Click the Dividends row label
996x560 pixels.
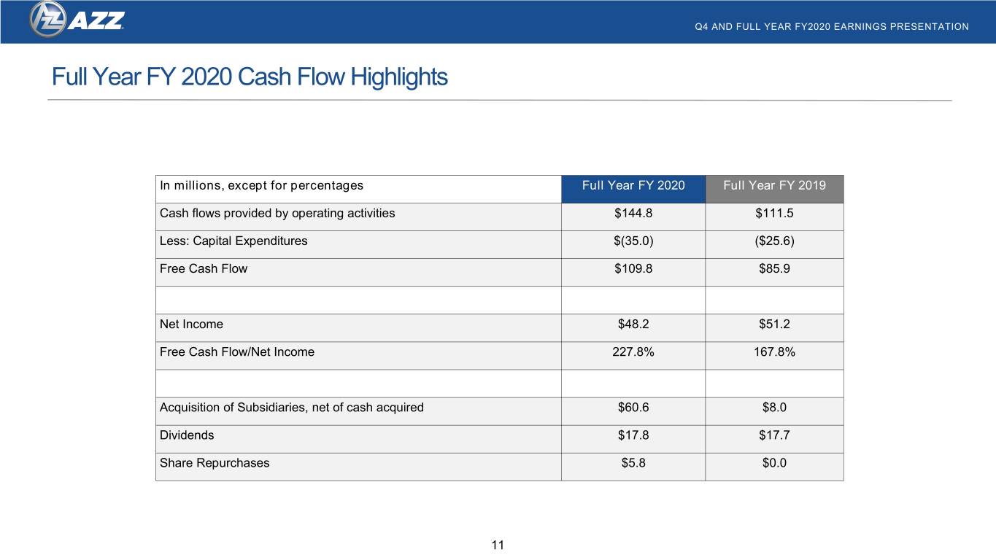(187, 435)
